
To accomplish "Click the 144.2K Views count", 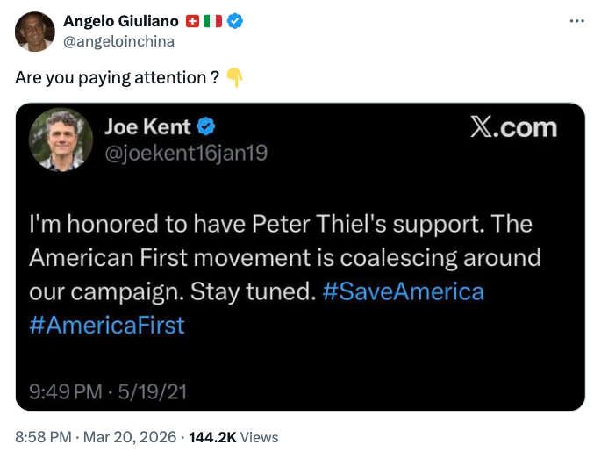I will pos(233,436).
